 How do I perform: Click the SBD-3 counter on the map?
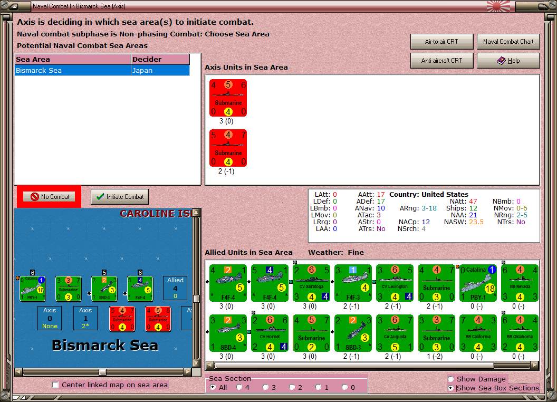(104, 289)
